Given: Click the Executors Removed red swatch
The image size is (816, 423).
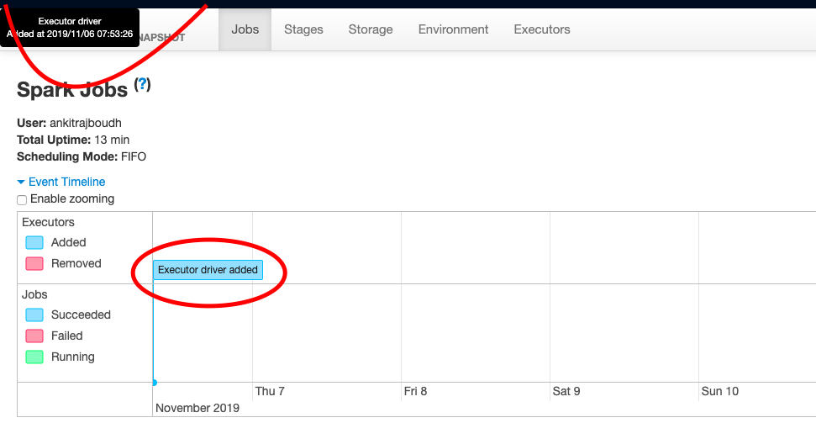Looking at the screenshot, I should click(34, 263).
